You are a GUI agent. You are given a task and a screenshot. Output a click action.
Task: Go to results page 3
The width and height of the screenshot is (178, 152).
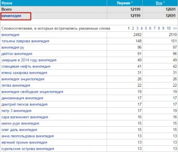tap(137, 28)
